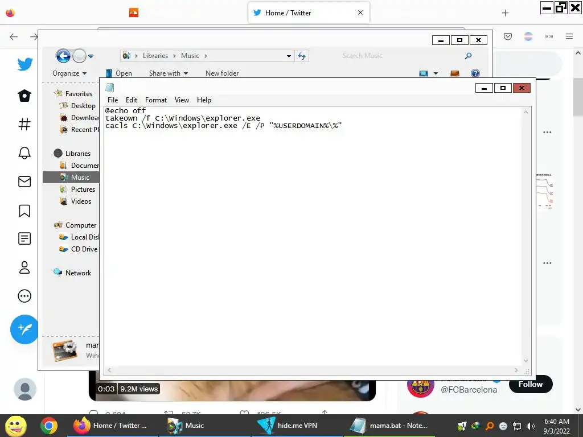Open Twitter Lists icon
Image resolution: width=583 pixels, height=437 pixels.
pyautogui.click(x=24, y=238)
